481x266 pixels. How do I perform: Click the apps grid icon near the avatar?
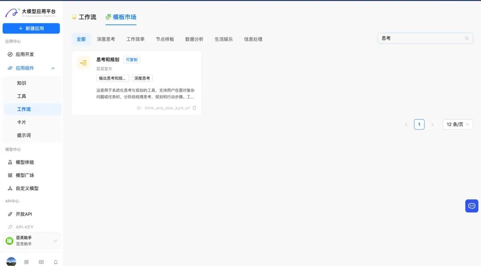click(x=26, y=262)
